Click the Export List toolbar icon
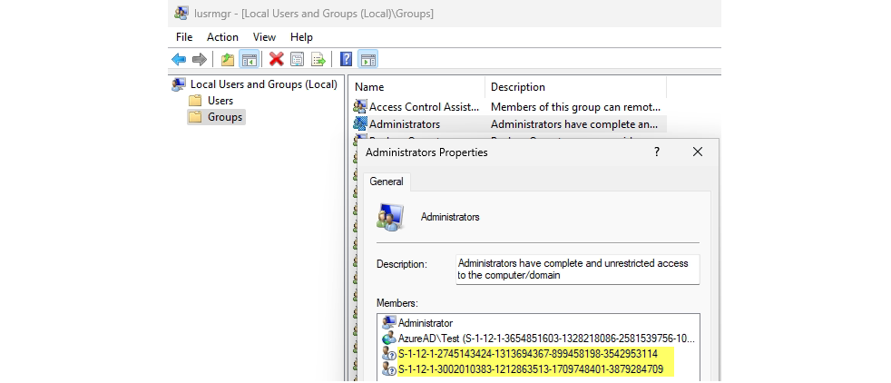 click(318, 59)
